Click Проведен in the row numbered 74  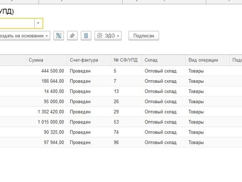click(x=80, y=132)
